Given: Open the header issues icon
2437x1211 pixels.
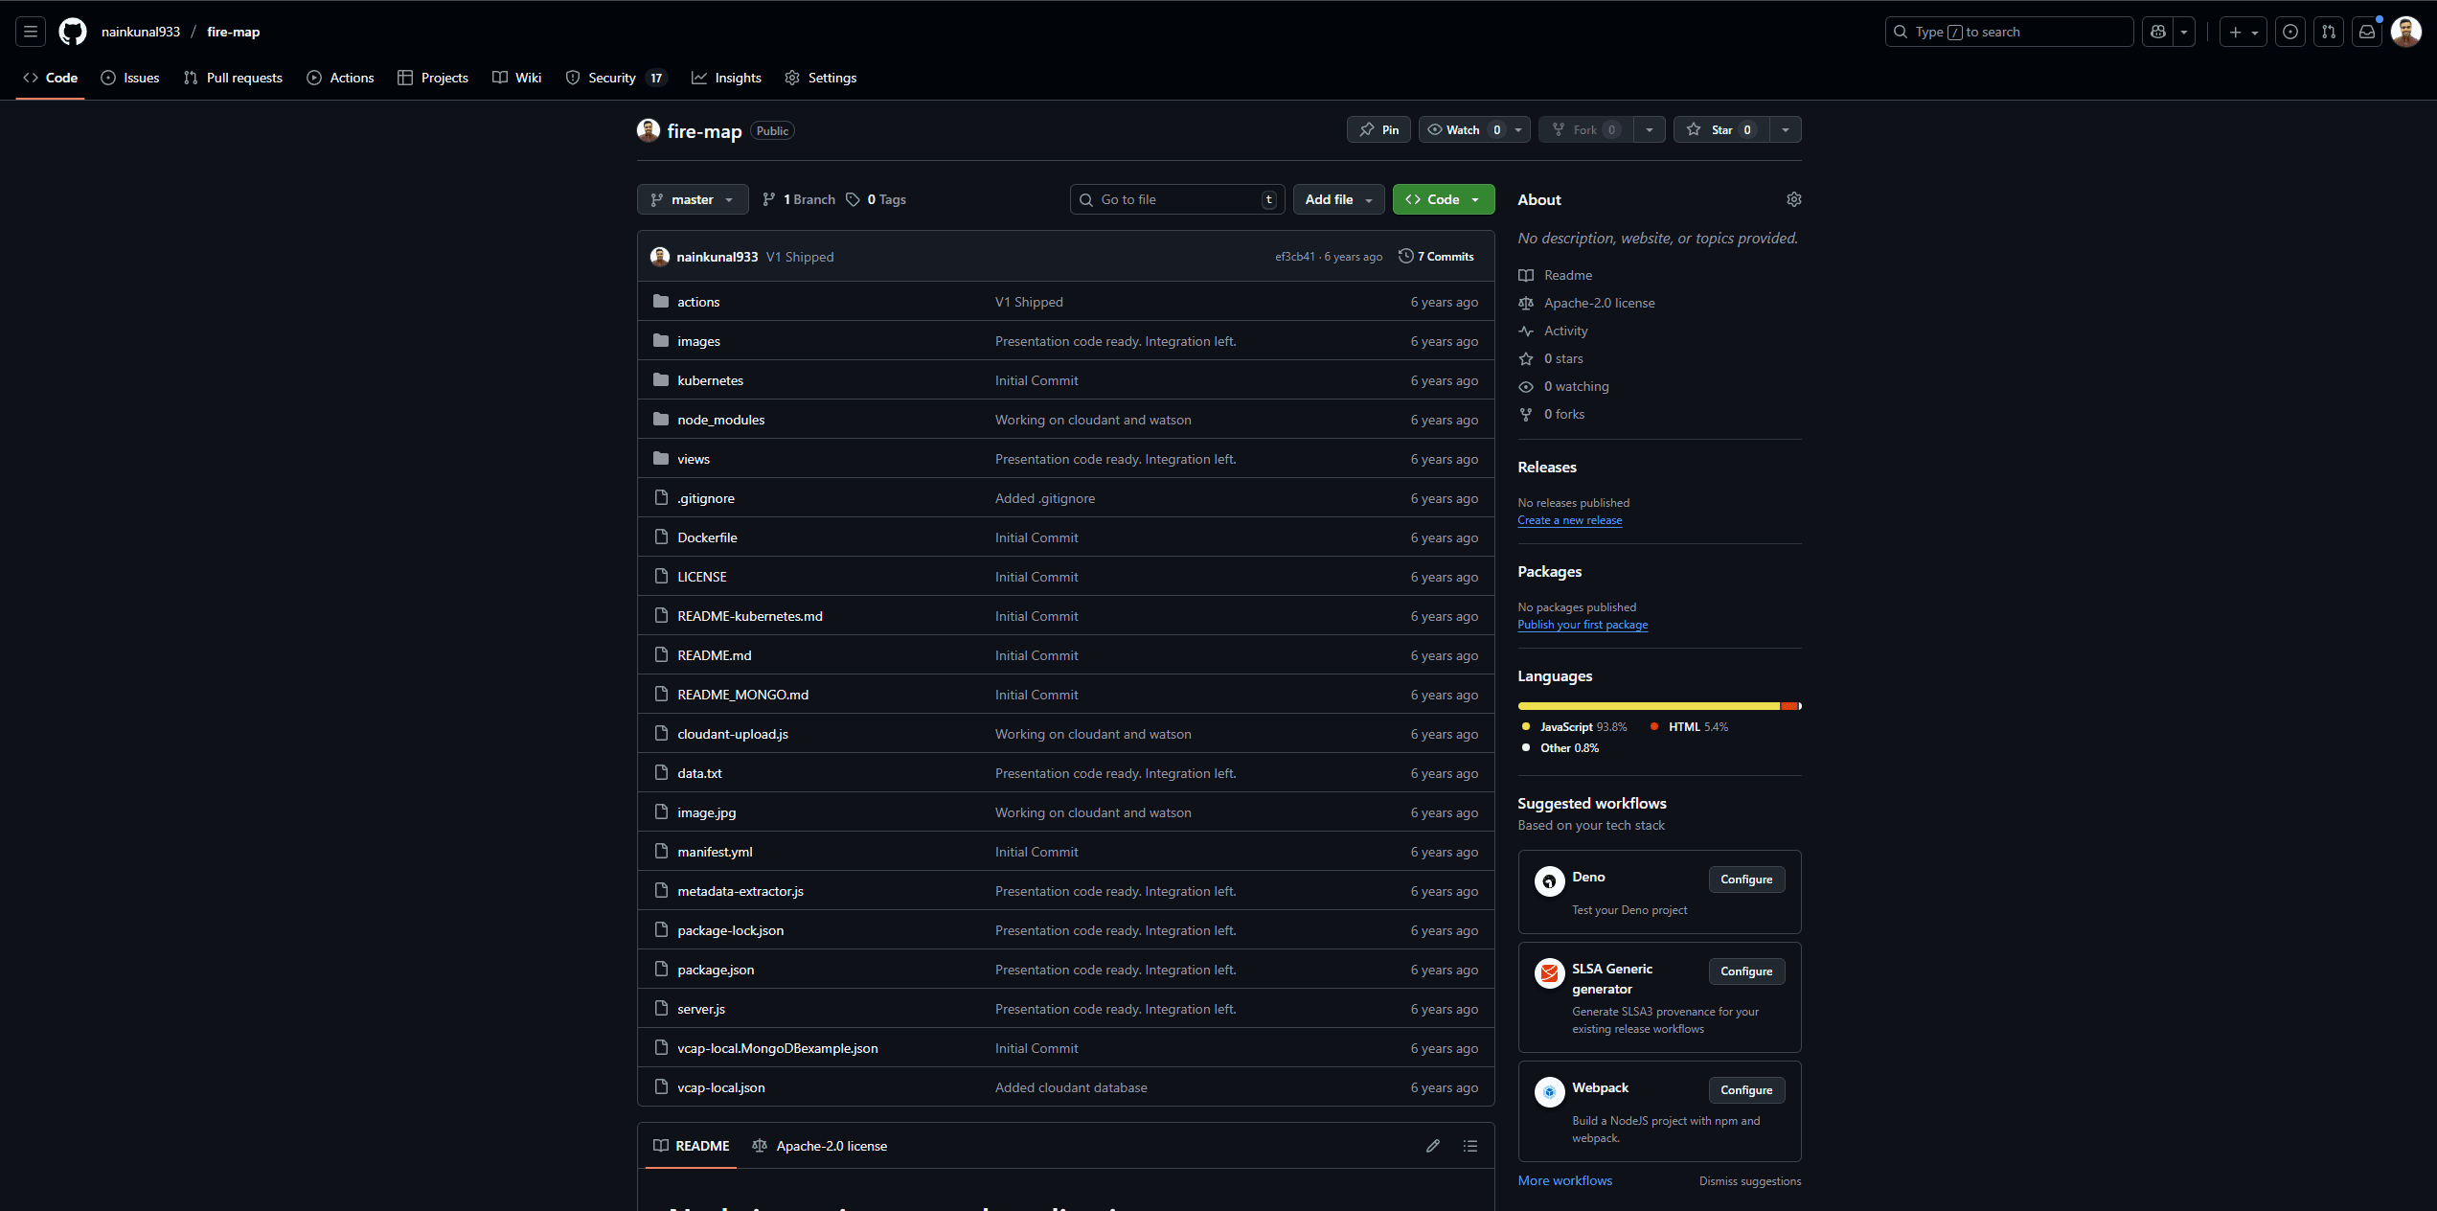Looking at the screenshot, I should click(2289, 32).
